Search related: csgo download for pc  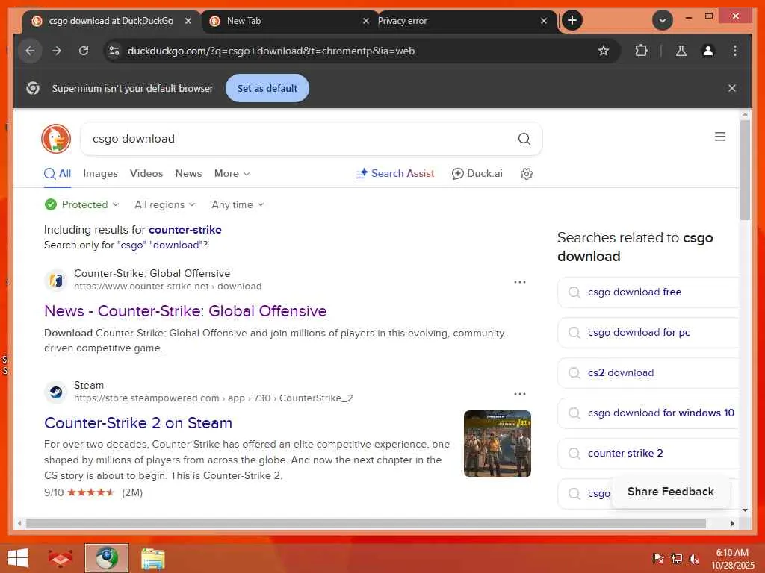(648, 332)
